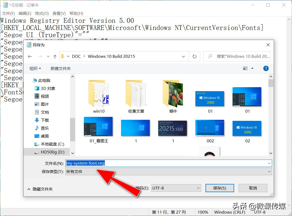
Task: Click the Up one folder level arrow
Action: (x=54, y=56)
